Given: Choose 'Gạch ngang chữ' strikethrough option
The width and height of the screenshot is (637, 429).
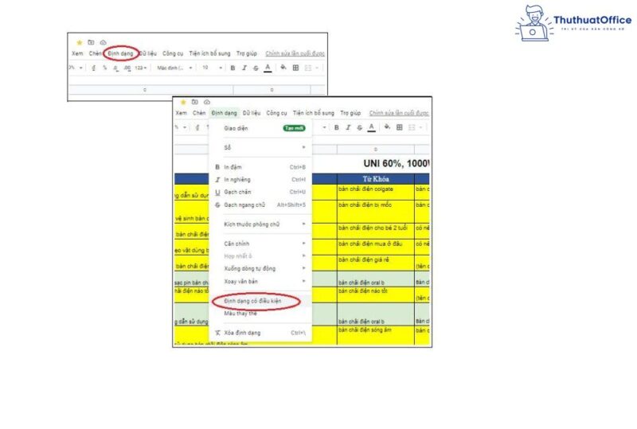Looking at the screenshot, I should pyautogui.click(x=260, y=205).
